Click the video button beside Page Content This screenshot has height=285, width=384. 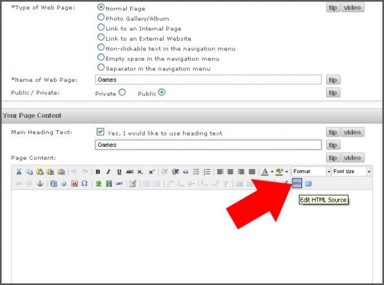click(x=352, y=158)
